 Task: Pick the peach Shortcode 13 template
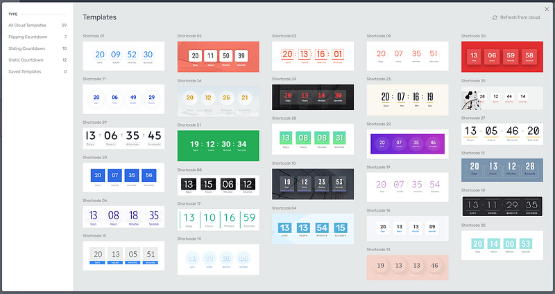tap(407, 266)
